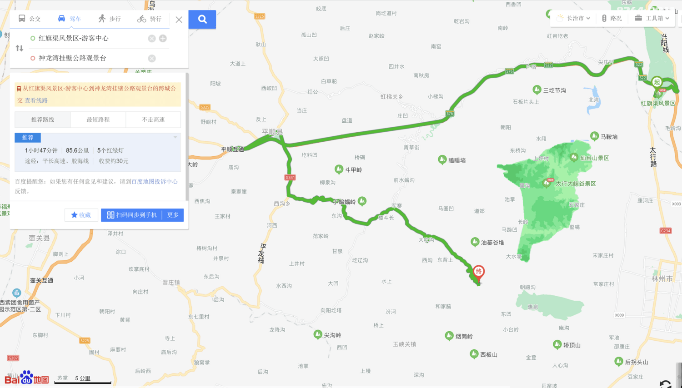Select 最短路程 route option
The width and height of the screenshot is (682, 388).
tap(98, 119)
